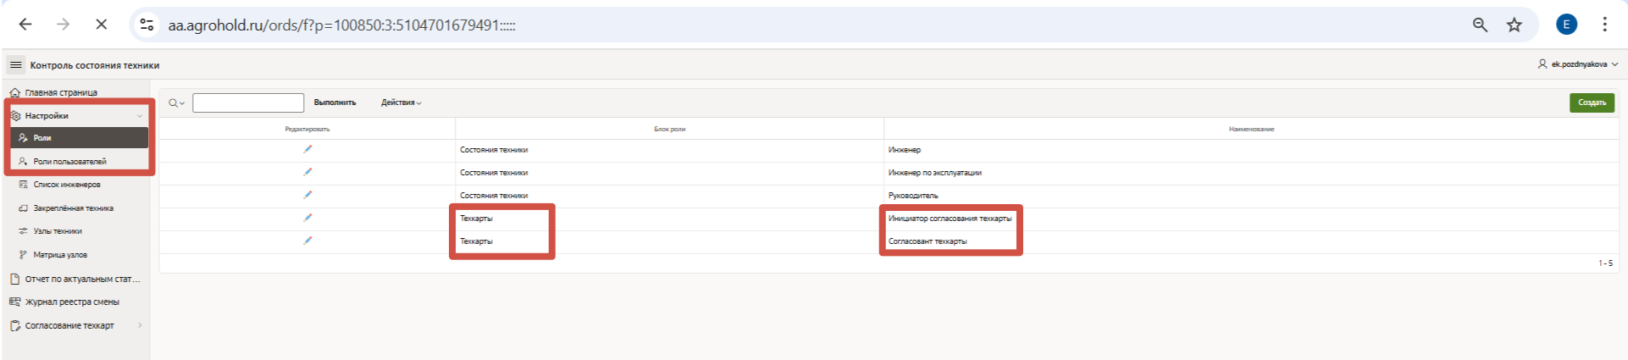Click the green Создать button
The width and height of the screenshot is (1628, 360).
(x=1591, y=102)
